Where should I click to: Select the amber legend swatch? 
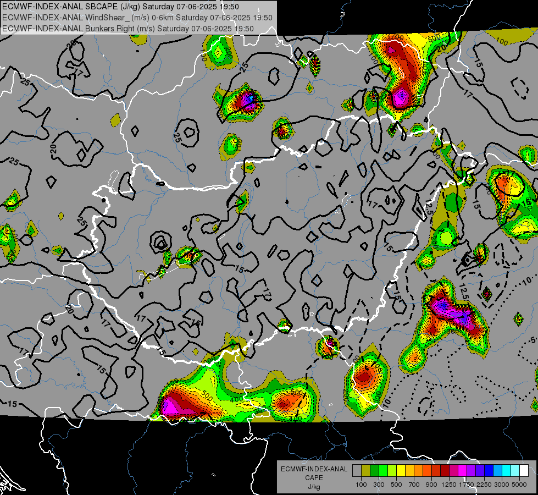[x=409, y=471]
